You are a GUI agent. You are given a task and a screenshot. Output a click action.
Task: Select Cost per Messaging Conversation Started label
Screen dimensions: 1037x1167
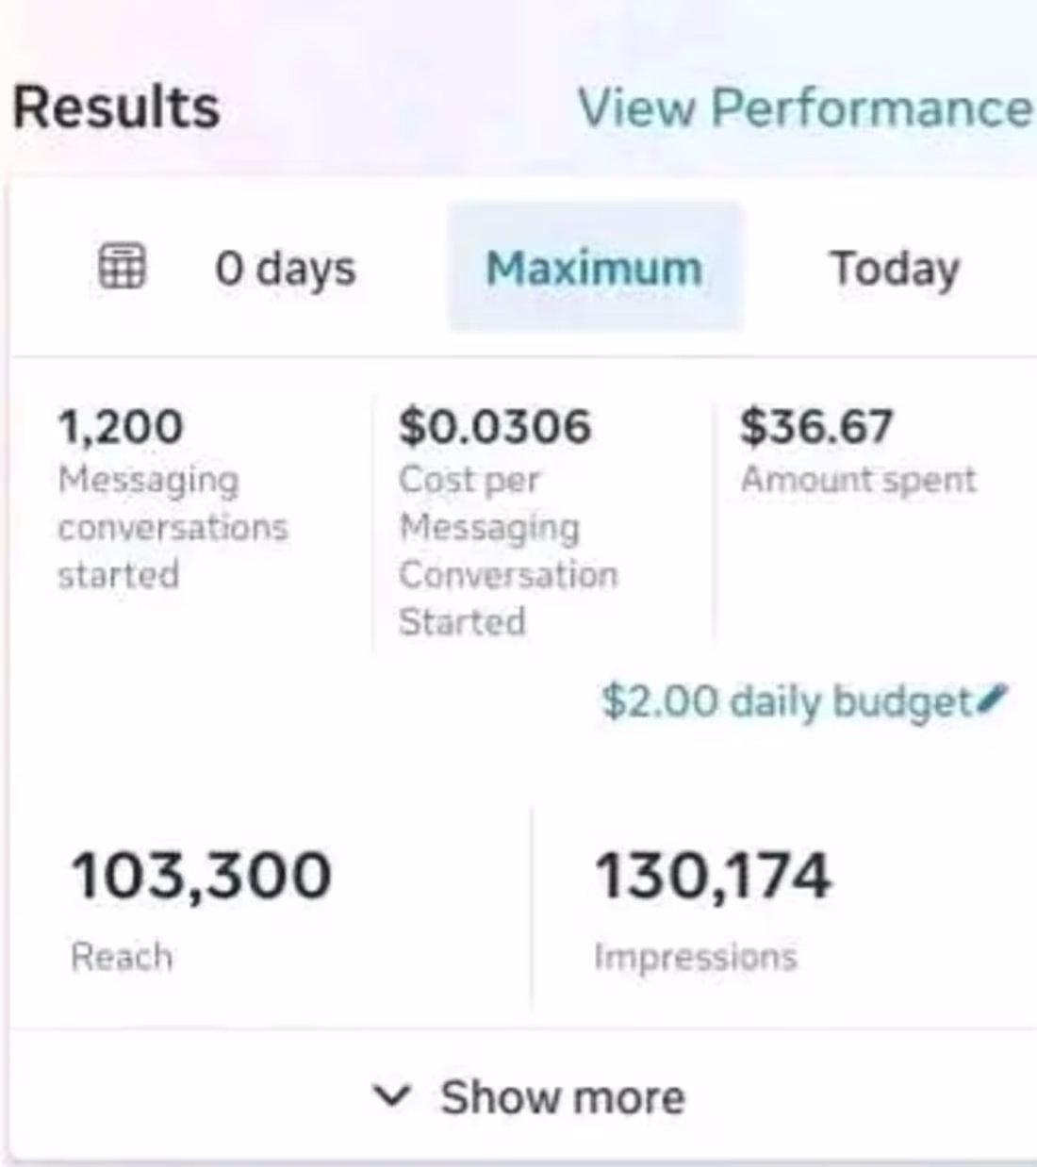click(508, 551)
